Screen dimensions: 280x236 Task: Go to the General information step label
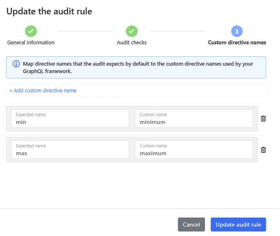31,42
